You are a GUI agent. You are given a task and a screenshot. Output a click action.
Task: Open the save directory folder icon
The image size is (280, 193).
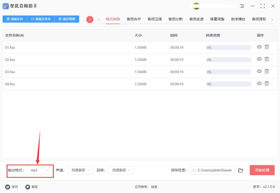[x=241, y=170]
